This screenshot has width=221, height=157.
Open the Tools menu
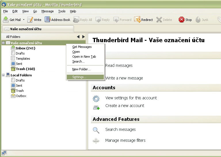pos(62,11)
